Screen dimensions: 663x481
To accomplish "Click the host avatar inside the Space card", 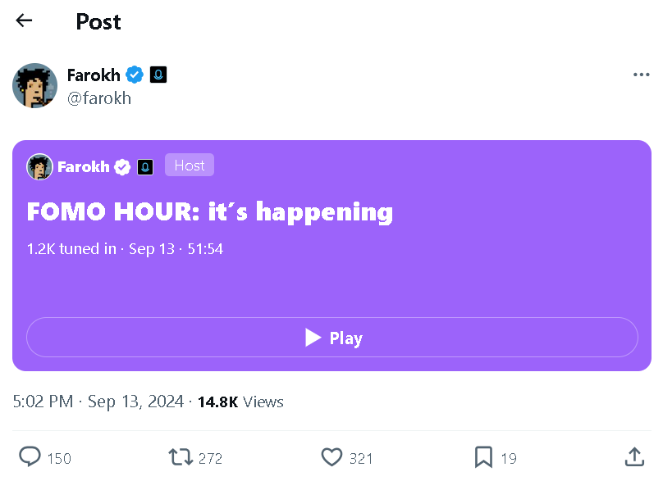I will point(39,166).
